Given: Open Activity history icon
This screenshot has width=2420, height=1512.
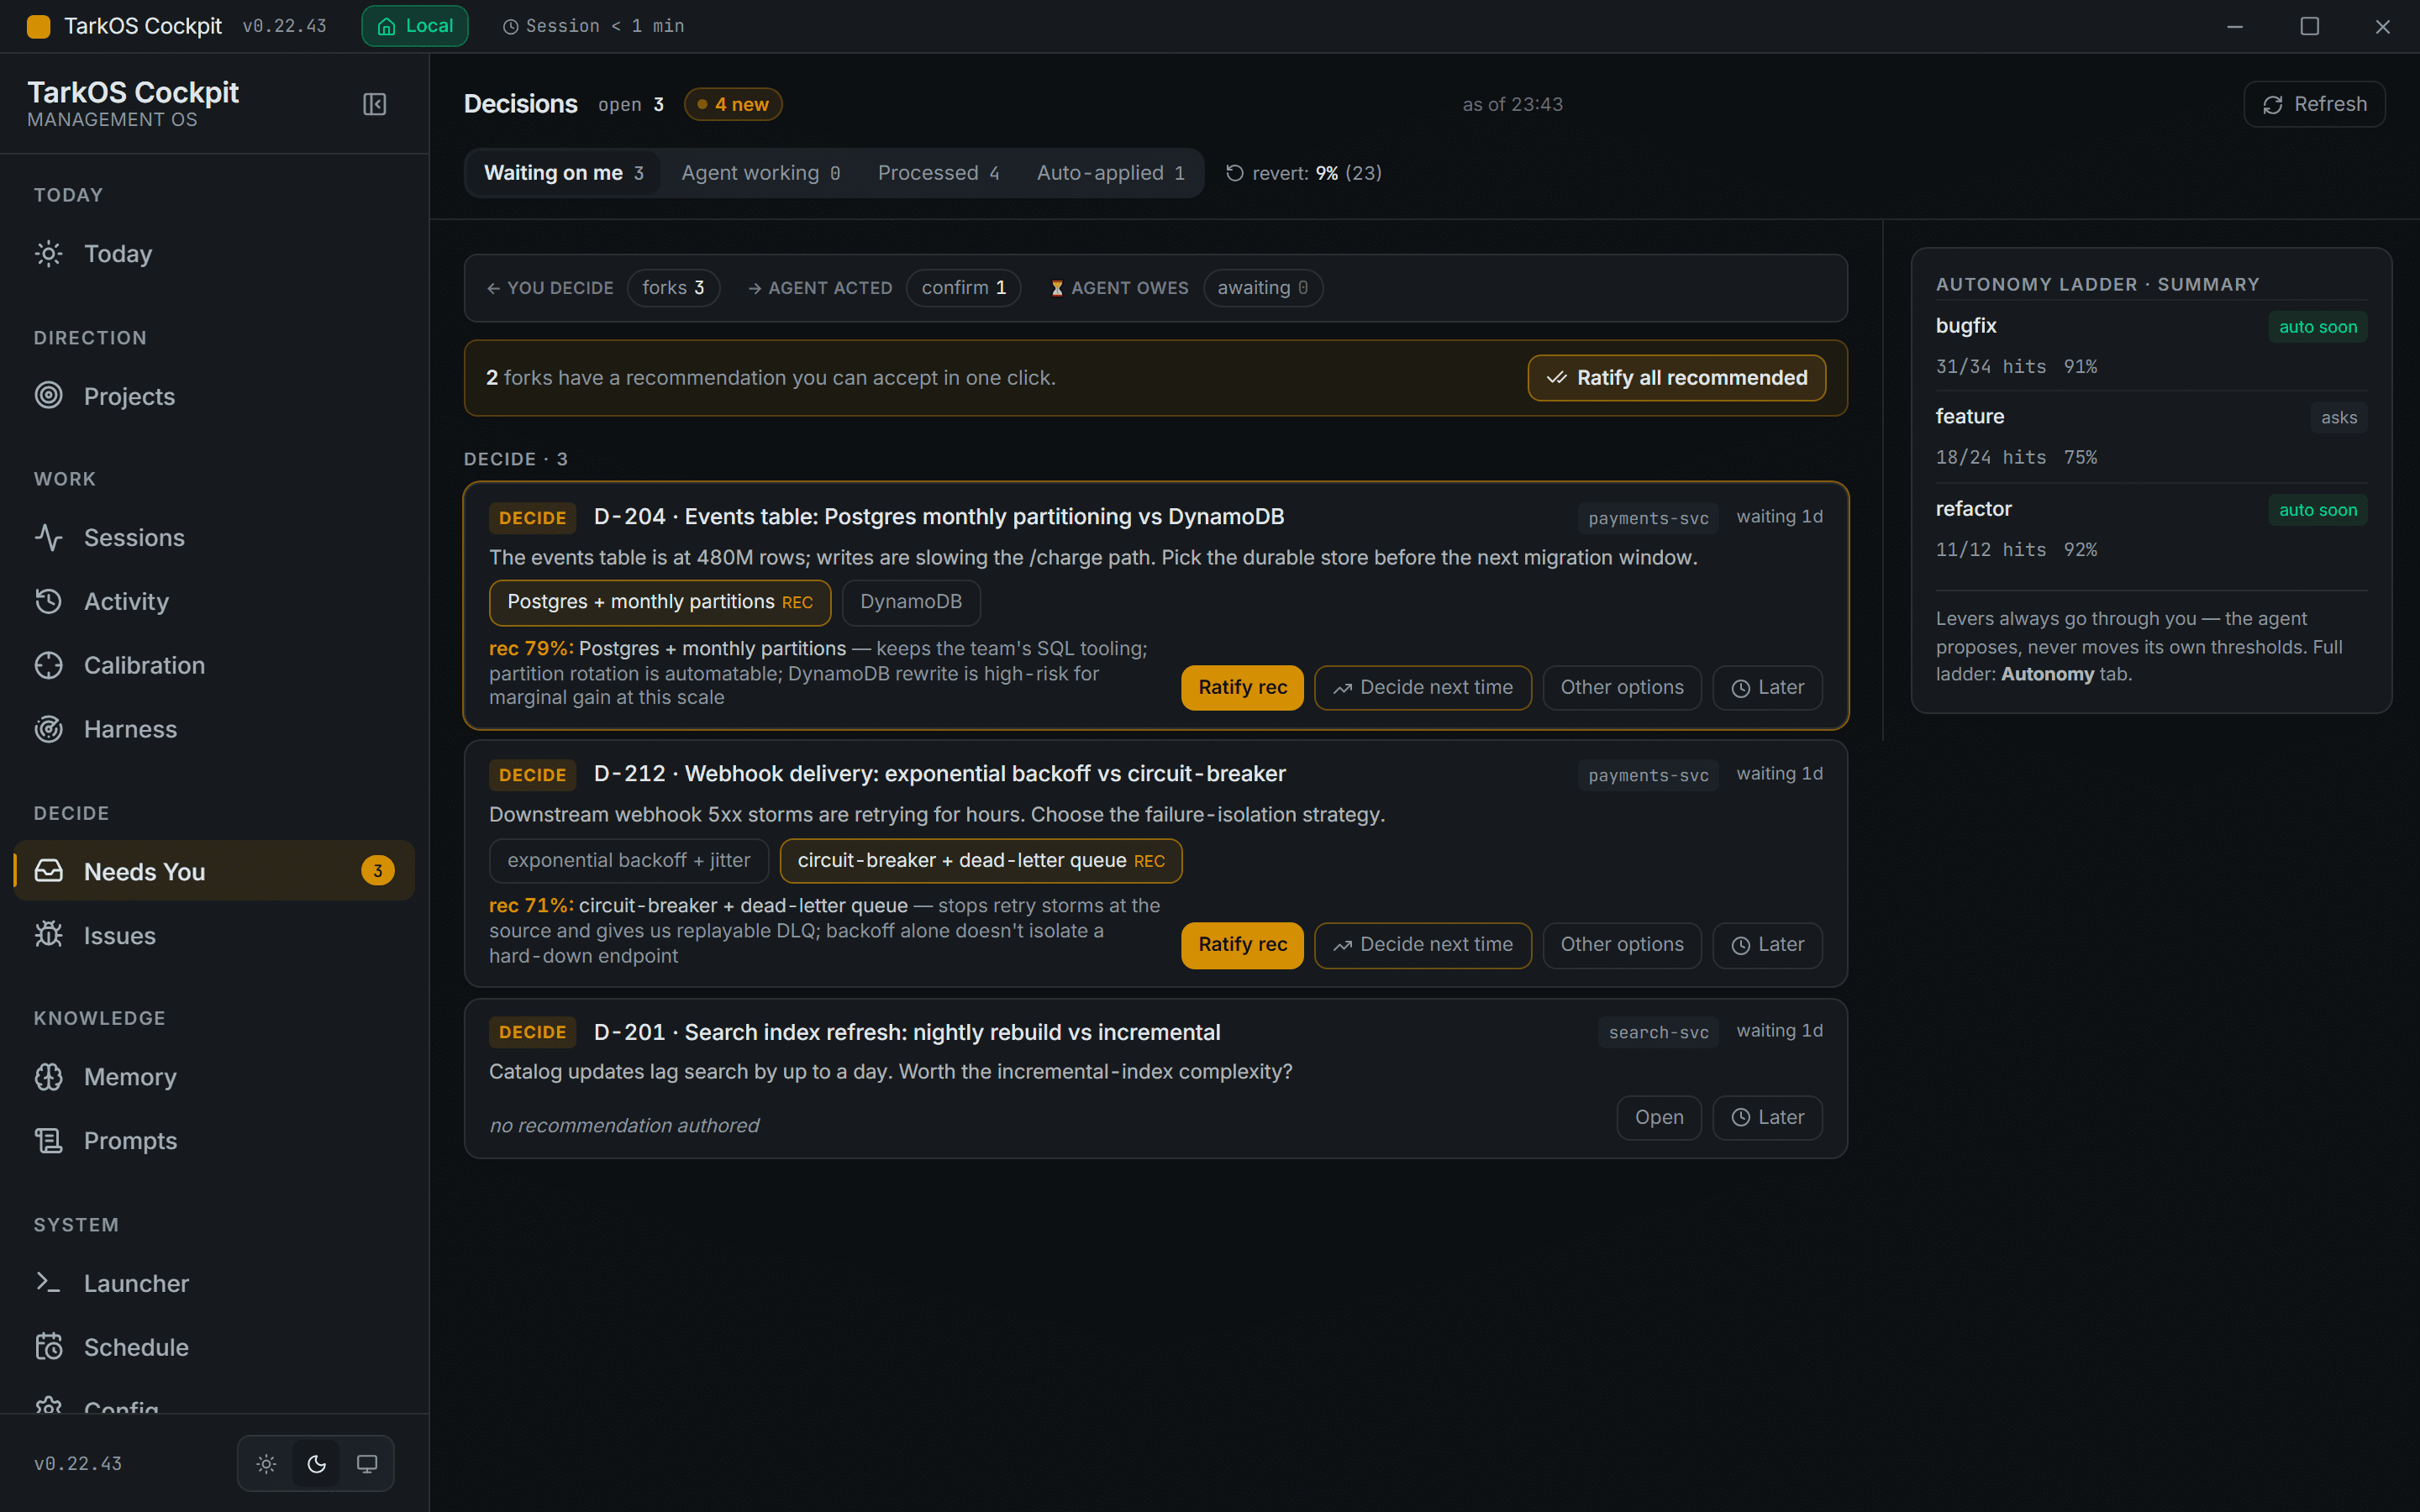Looking at the screenshot, I should 48,601.
